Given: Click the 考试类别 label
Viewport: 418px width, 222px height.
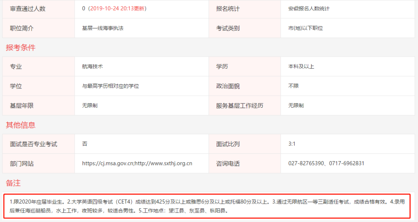Looking at the screenshot, I should tap(228, 28).
